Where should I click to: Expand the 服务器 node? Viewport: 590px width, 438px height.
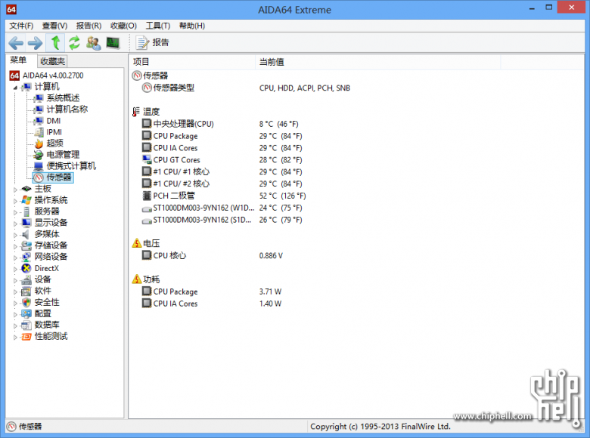(x=15, y=212)
